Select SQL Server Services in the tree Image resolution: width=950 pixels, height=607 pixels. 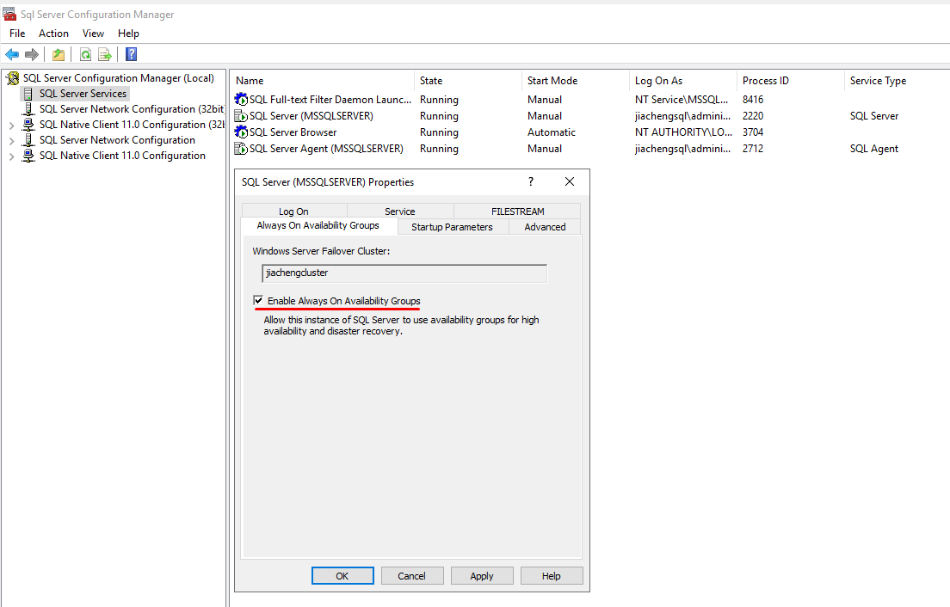(x=83, y=94)
